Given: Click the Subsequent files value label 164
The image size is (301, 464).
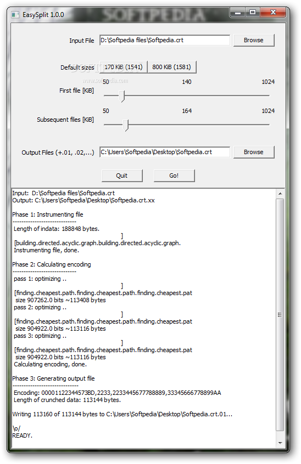Looking at the screenshot, I should pos(187,111).
